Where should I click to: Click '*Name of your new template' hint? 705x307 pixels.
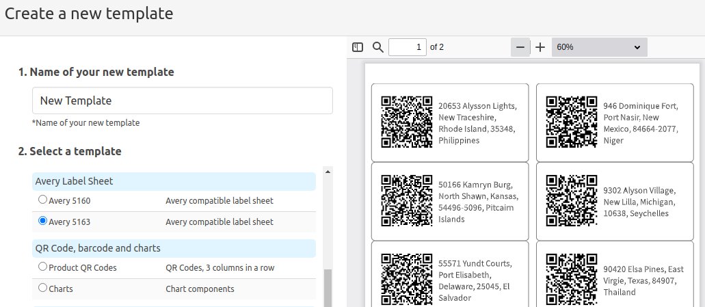(86, 122)
